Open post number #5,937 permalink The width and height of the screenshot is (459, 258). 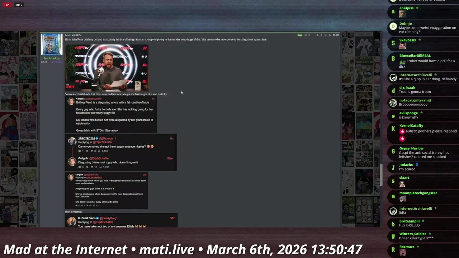(336, 35)
